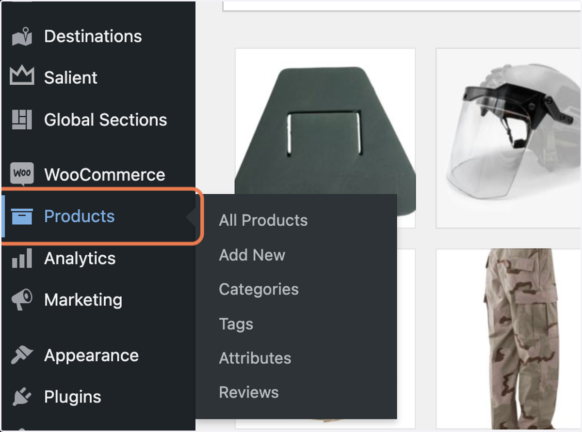Go to Global Sections
Image resolution: width=582 pixels, height=432 pixels.
click(106, 120)
